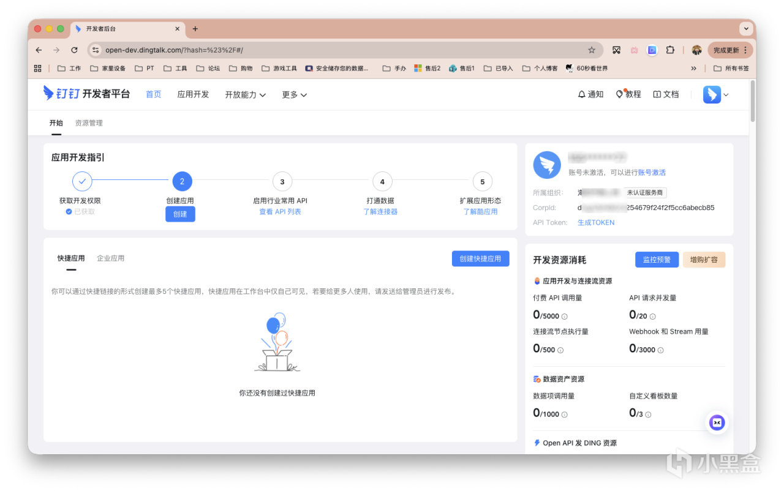Click the info icon beside 0/20
This screenshot has height=491, width=784.
coord(652,317)
